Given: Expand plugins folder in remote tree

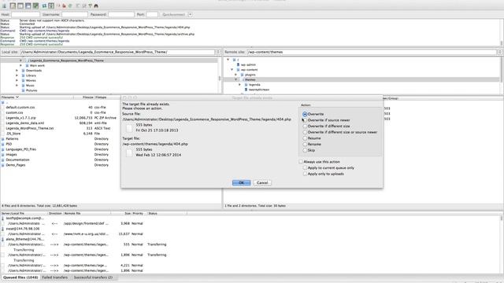Looking at the screenshot, I should point(236,75).
